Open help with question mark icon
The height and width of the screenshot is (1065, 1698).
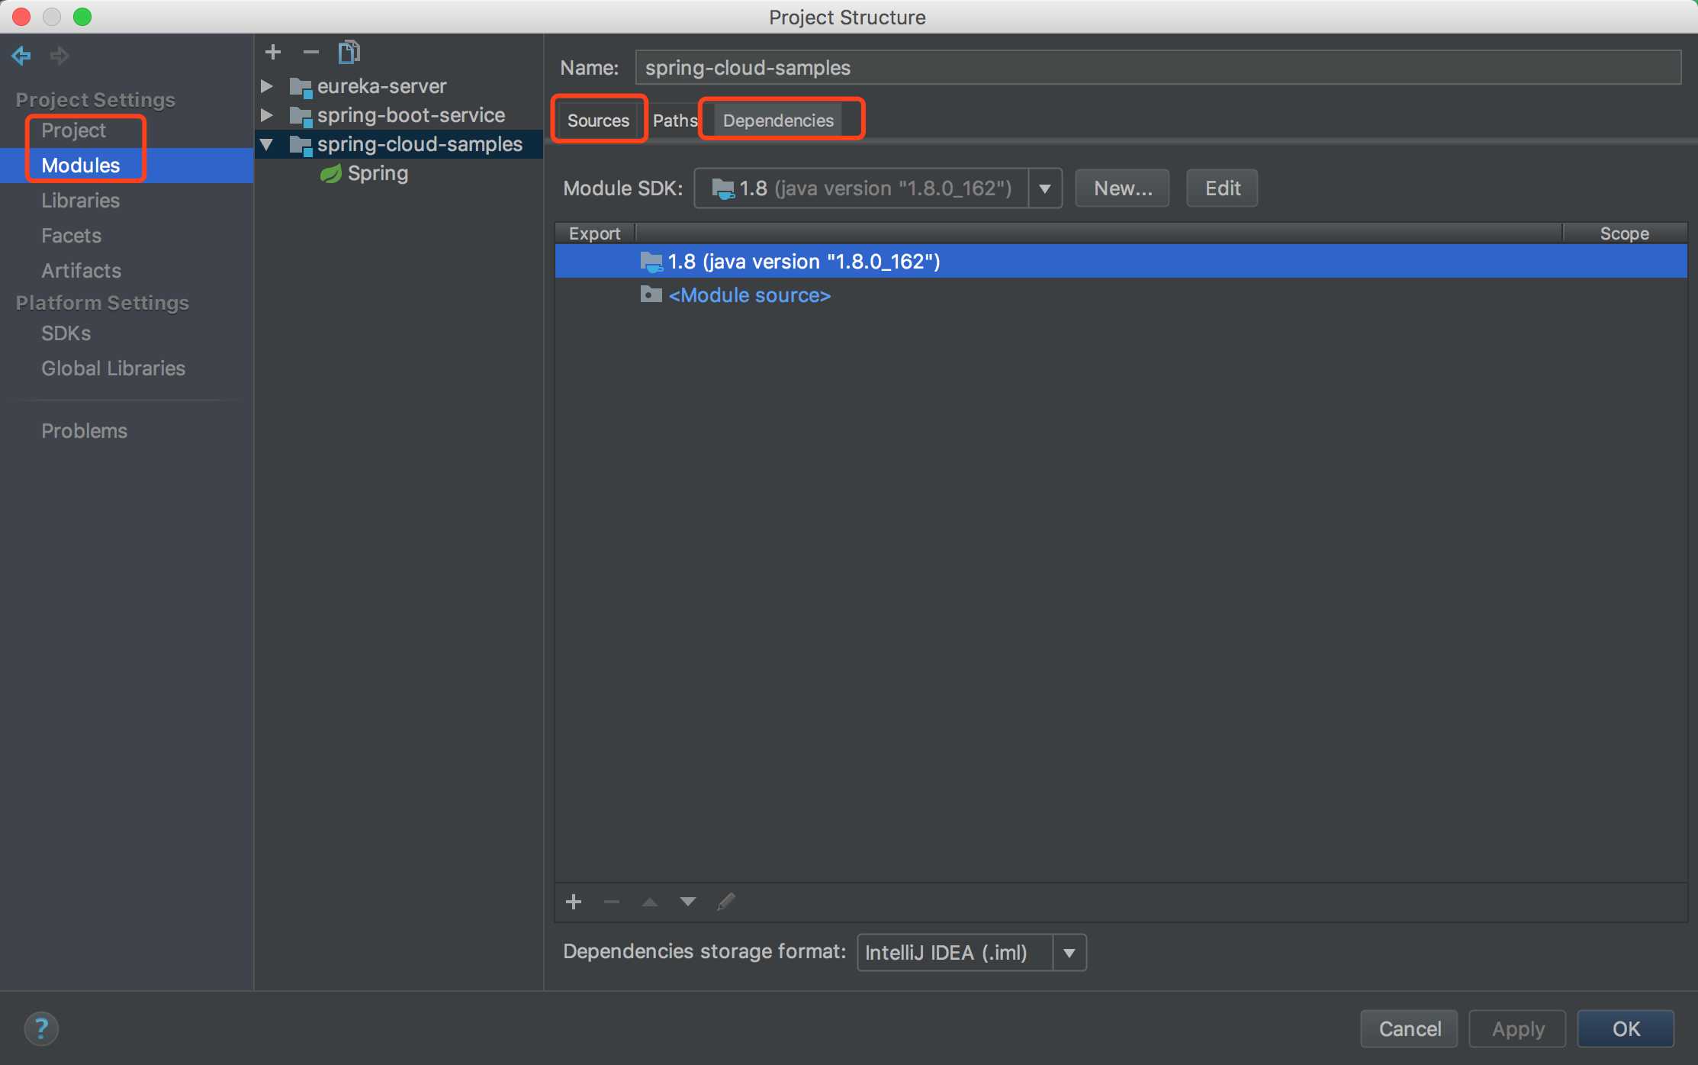(x=41, y=1028)
